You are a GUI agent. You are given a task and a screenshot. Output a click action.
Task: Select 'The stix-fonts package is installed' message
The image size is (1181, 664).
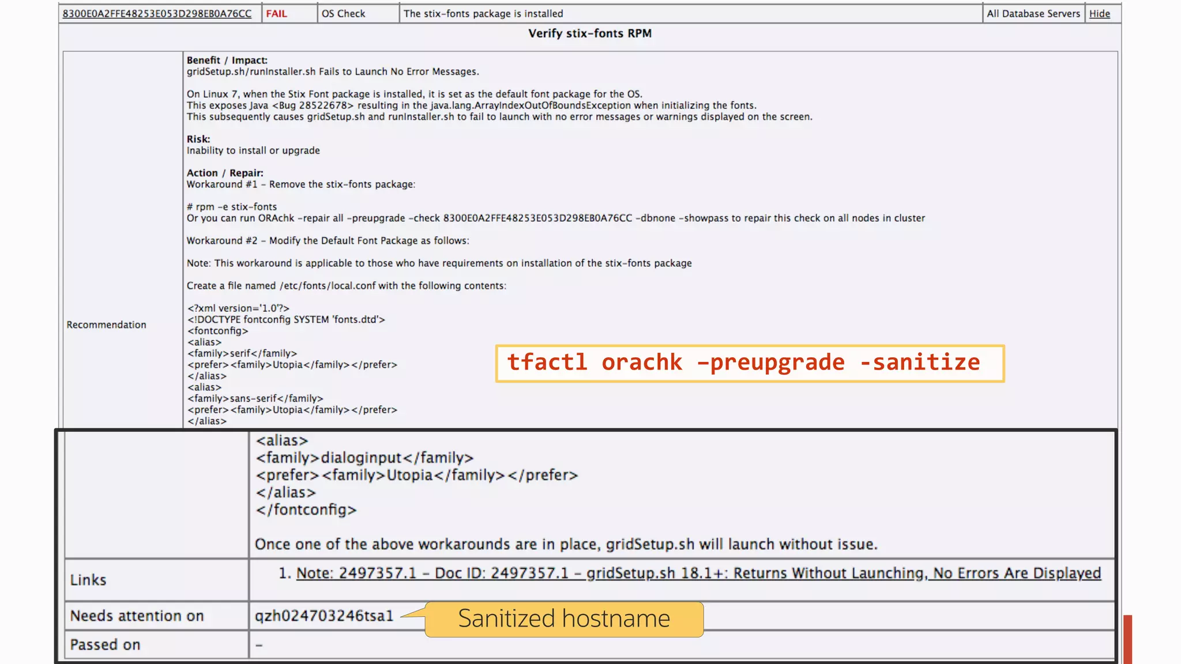click(x=483, y=14)
